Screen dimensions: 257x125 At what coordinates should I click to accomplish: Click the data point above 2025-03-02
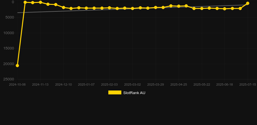coord(132,8)
